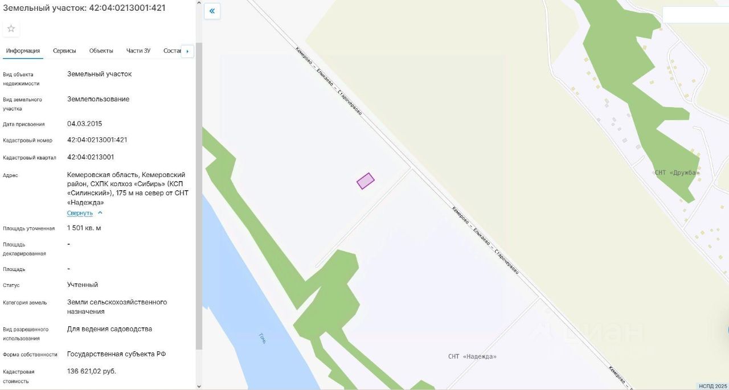Click the НСПД 2025 attribution text
This screenshot has width=729, height=390.
712,386
